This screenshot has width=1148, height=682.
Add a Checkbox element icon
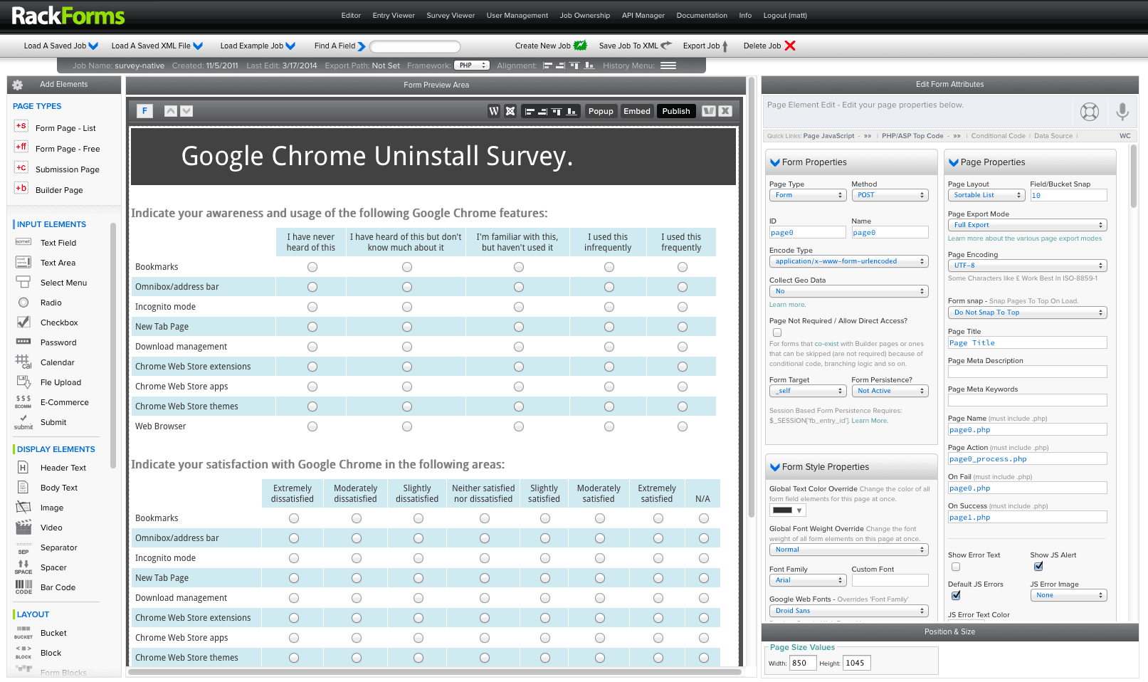pos(23,322)
